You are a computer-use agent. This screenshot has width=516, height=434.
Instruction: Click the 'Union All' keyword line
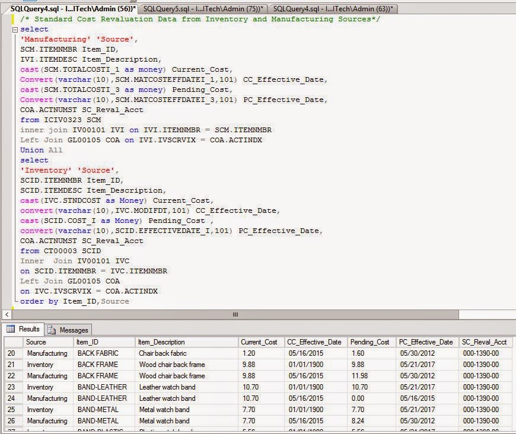tap(41, 150)
